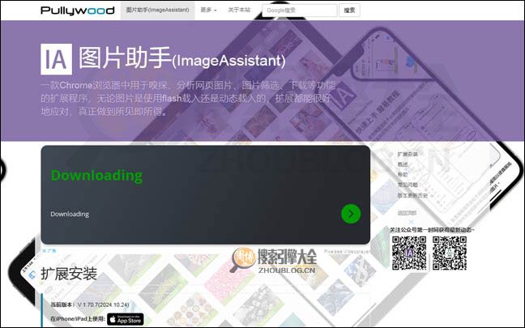Close the ad via the 广告 X icon
This screenshot has width=525, height=328.
tap(45, 250)
